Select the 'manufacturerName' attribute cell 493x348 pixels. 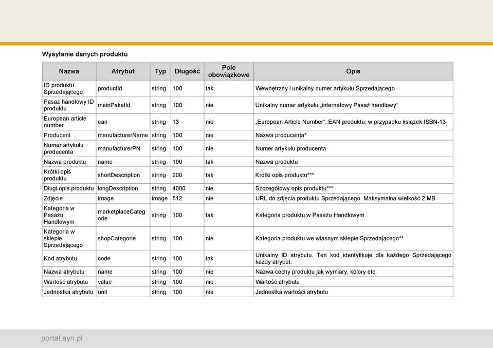(123, 135)
